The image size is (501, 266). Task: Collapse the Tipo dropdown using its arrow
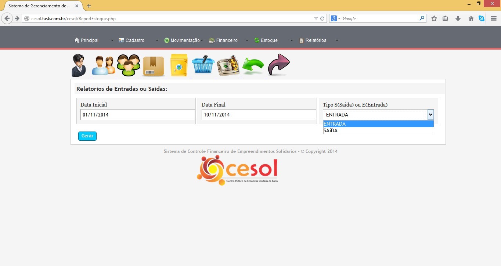430,115
